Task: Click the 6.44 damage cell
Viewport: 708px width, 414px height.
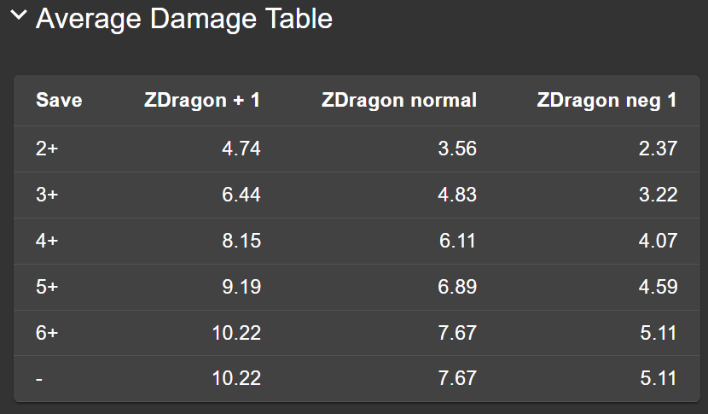Action: [241, 195]
